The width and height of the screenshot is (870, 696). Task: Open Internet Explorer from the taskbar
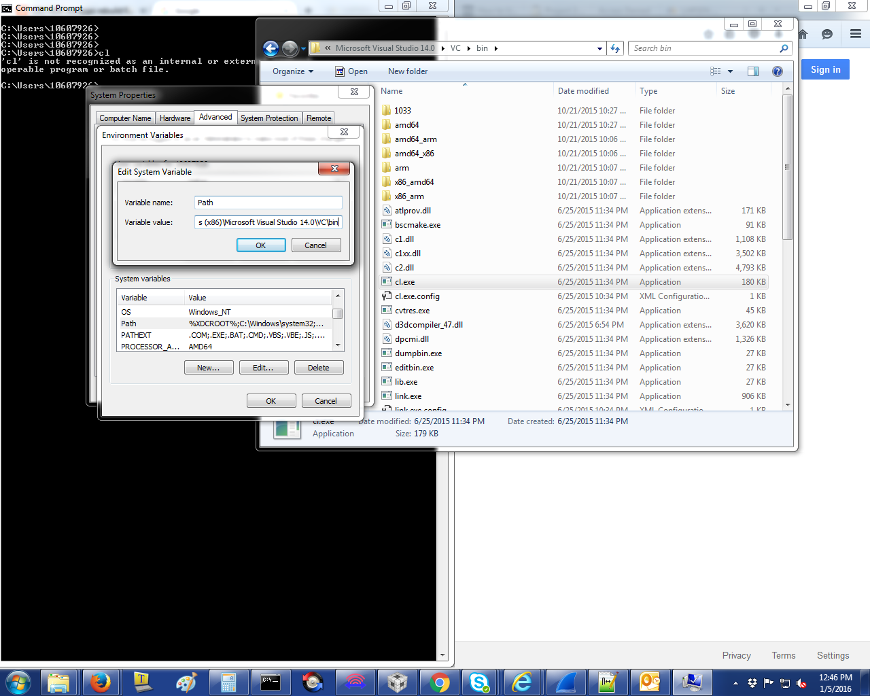(522, 682)
